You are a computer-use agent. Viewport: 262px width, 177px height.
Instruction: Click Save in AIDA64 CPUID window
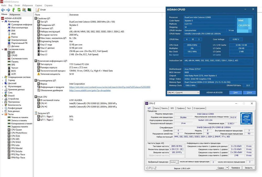click(x=236, y=92)
